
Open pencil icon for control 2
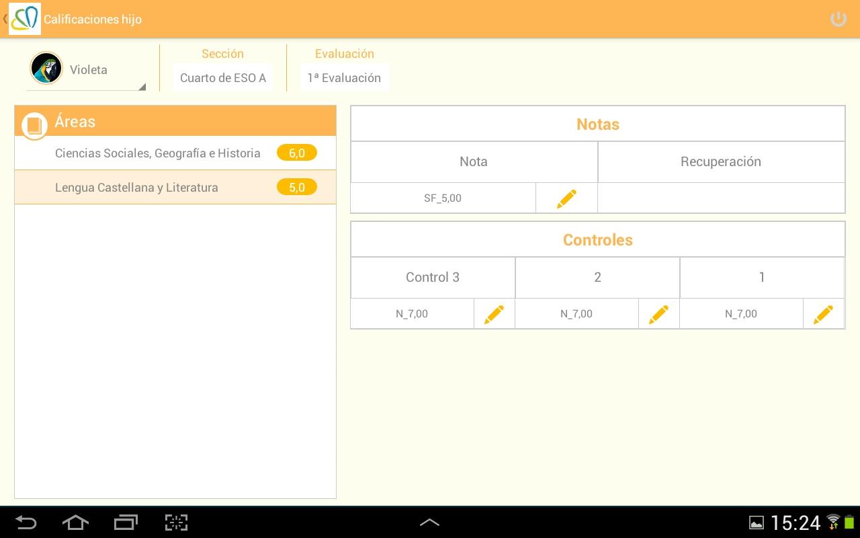pos(658,314)
